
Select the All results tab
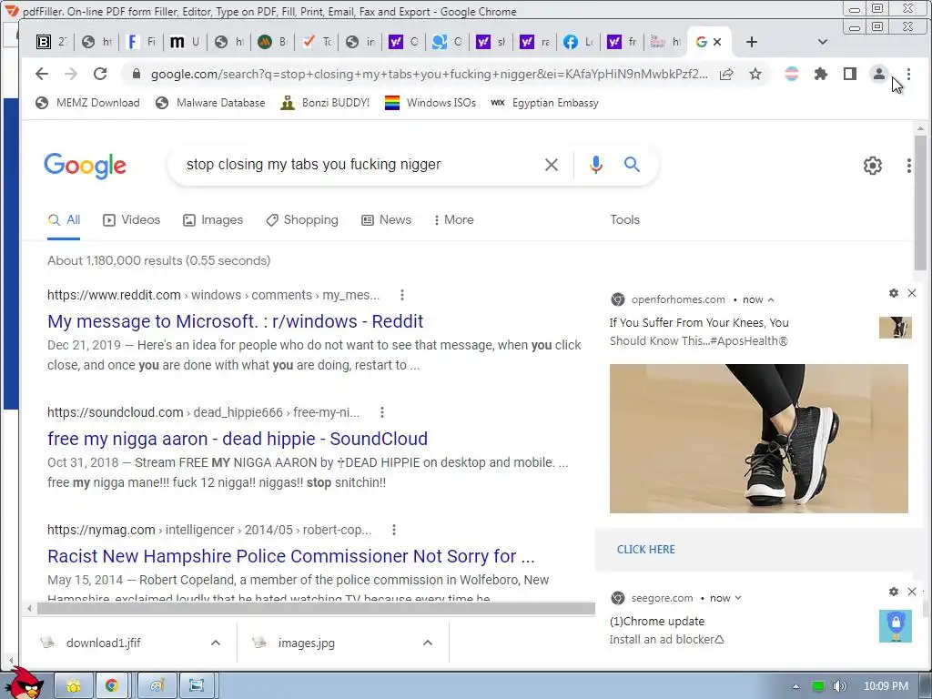(64, 220)
